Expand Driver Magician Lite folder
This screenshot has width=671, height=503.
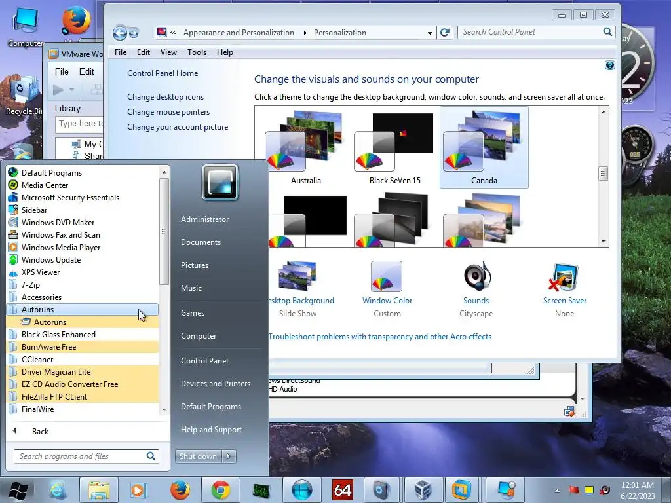pos(83,372)
